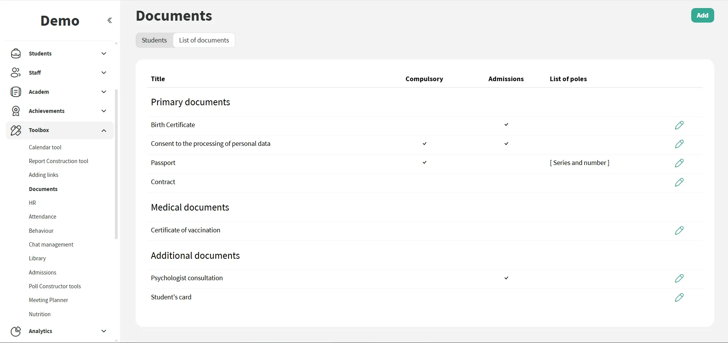This screenshot has width=728, height=343.
Task: Collapse the Toolbox section chevron
Action: pyautogui.click(x=103, y=131)
